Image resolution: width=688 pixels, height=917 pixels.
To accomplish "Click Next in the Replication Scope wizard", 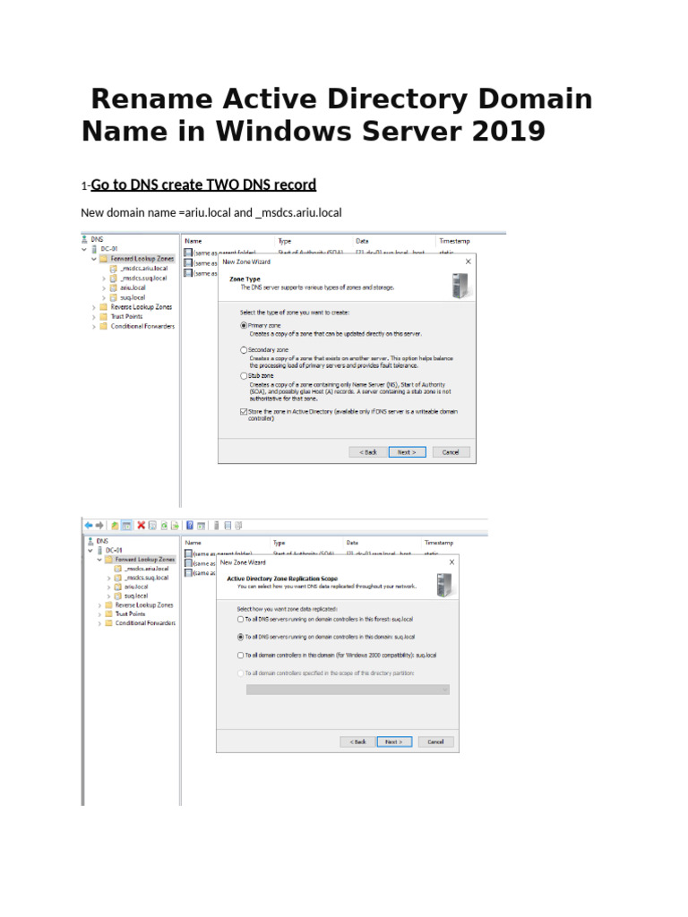I will (394, 741).
